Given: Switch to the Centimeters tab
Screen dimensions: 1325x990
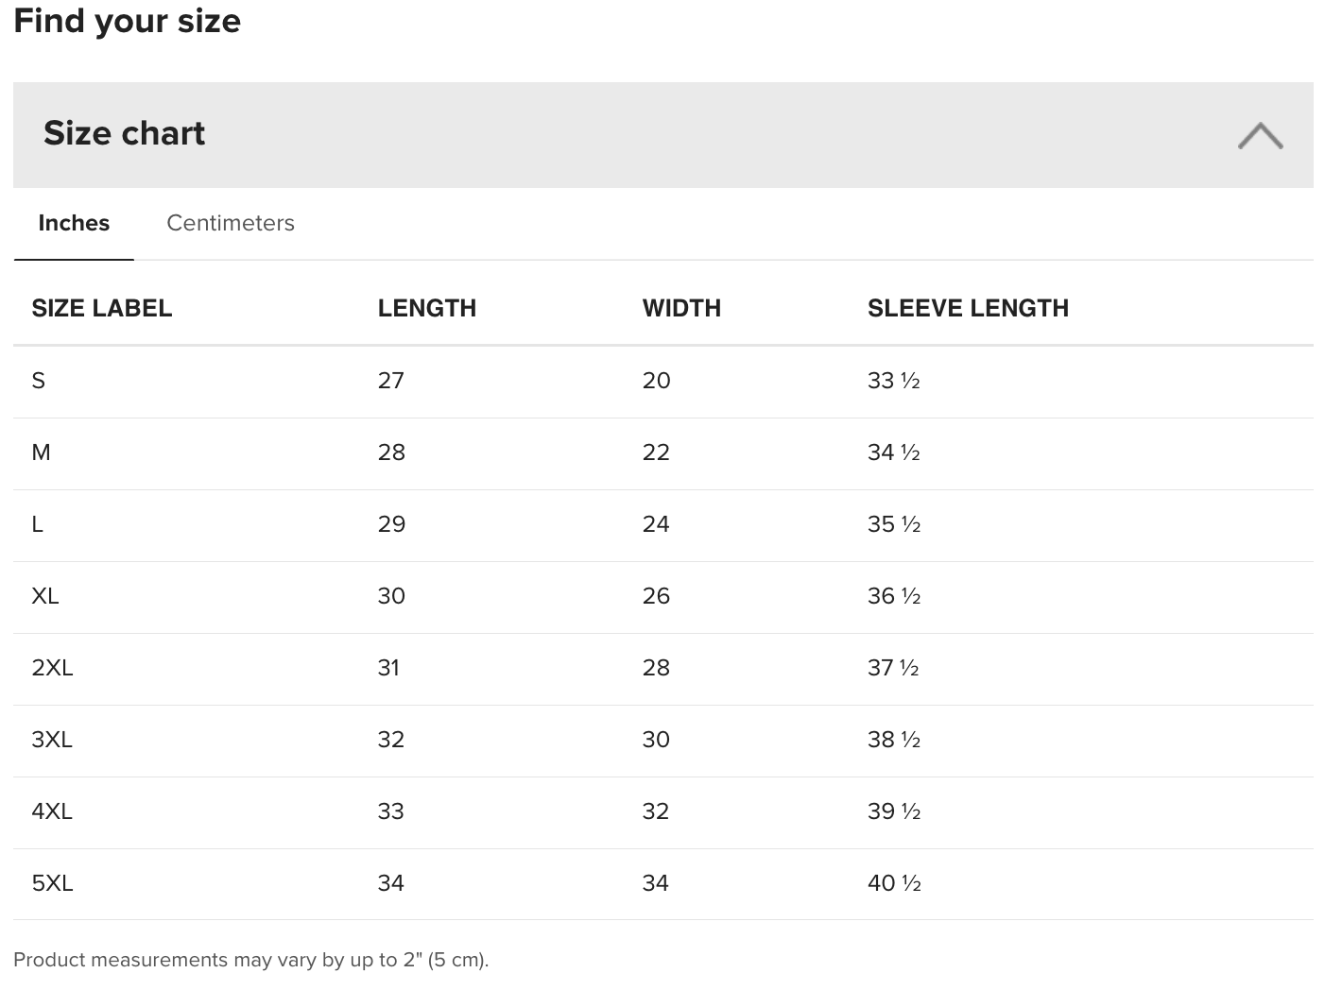Looking at the screenshot, I should click(x=231, y=223).
